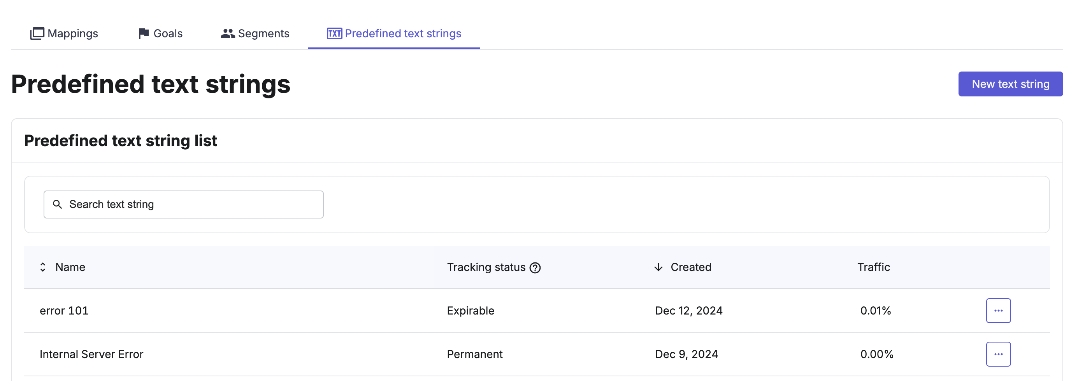The image size is (1085, 381).
Task: Click the Goals flag icon
Action: [x=143, y=33]
